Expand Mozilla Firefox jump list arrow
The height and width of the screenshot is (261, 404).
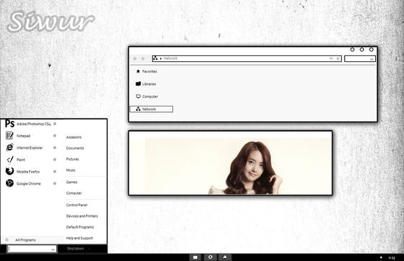pyautogui.click(x=55, y=172)
